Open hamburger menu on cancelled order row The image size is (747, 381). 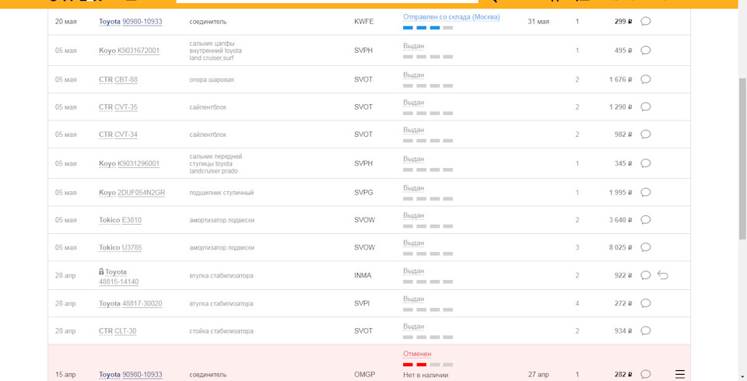click(680, 374)
